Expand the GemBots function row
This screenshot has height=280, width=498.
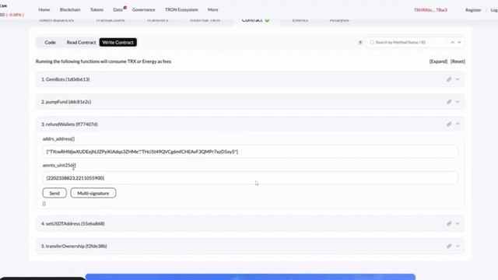(458, 79)
